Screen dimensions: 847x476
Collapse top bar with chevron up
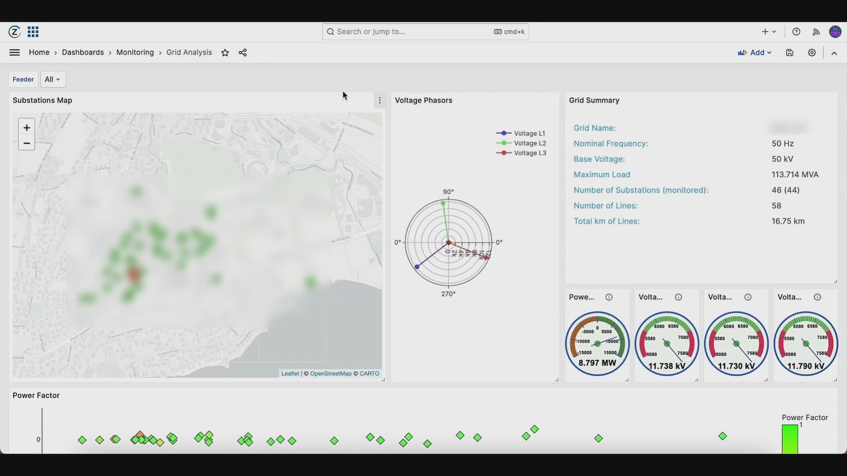(834, 53)
